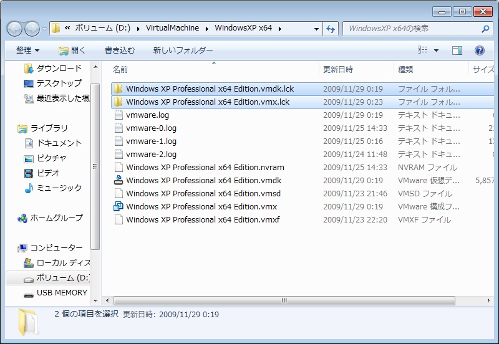The height and width of the screenshot is (344, 499).
Task: Select ビデオ library
Action: 42,173
